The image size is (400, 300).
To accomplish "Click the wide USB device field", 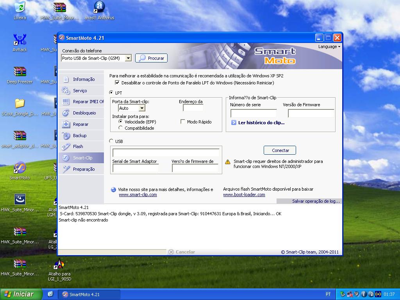I will (x=166, y=153).
